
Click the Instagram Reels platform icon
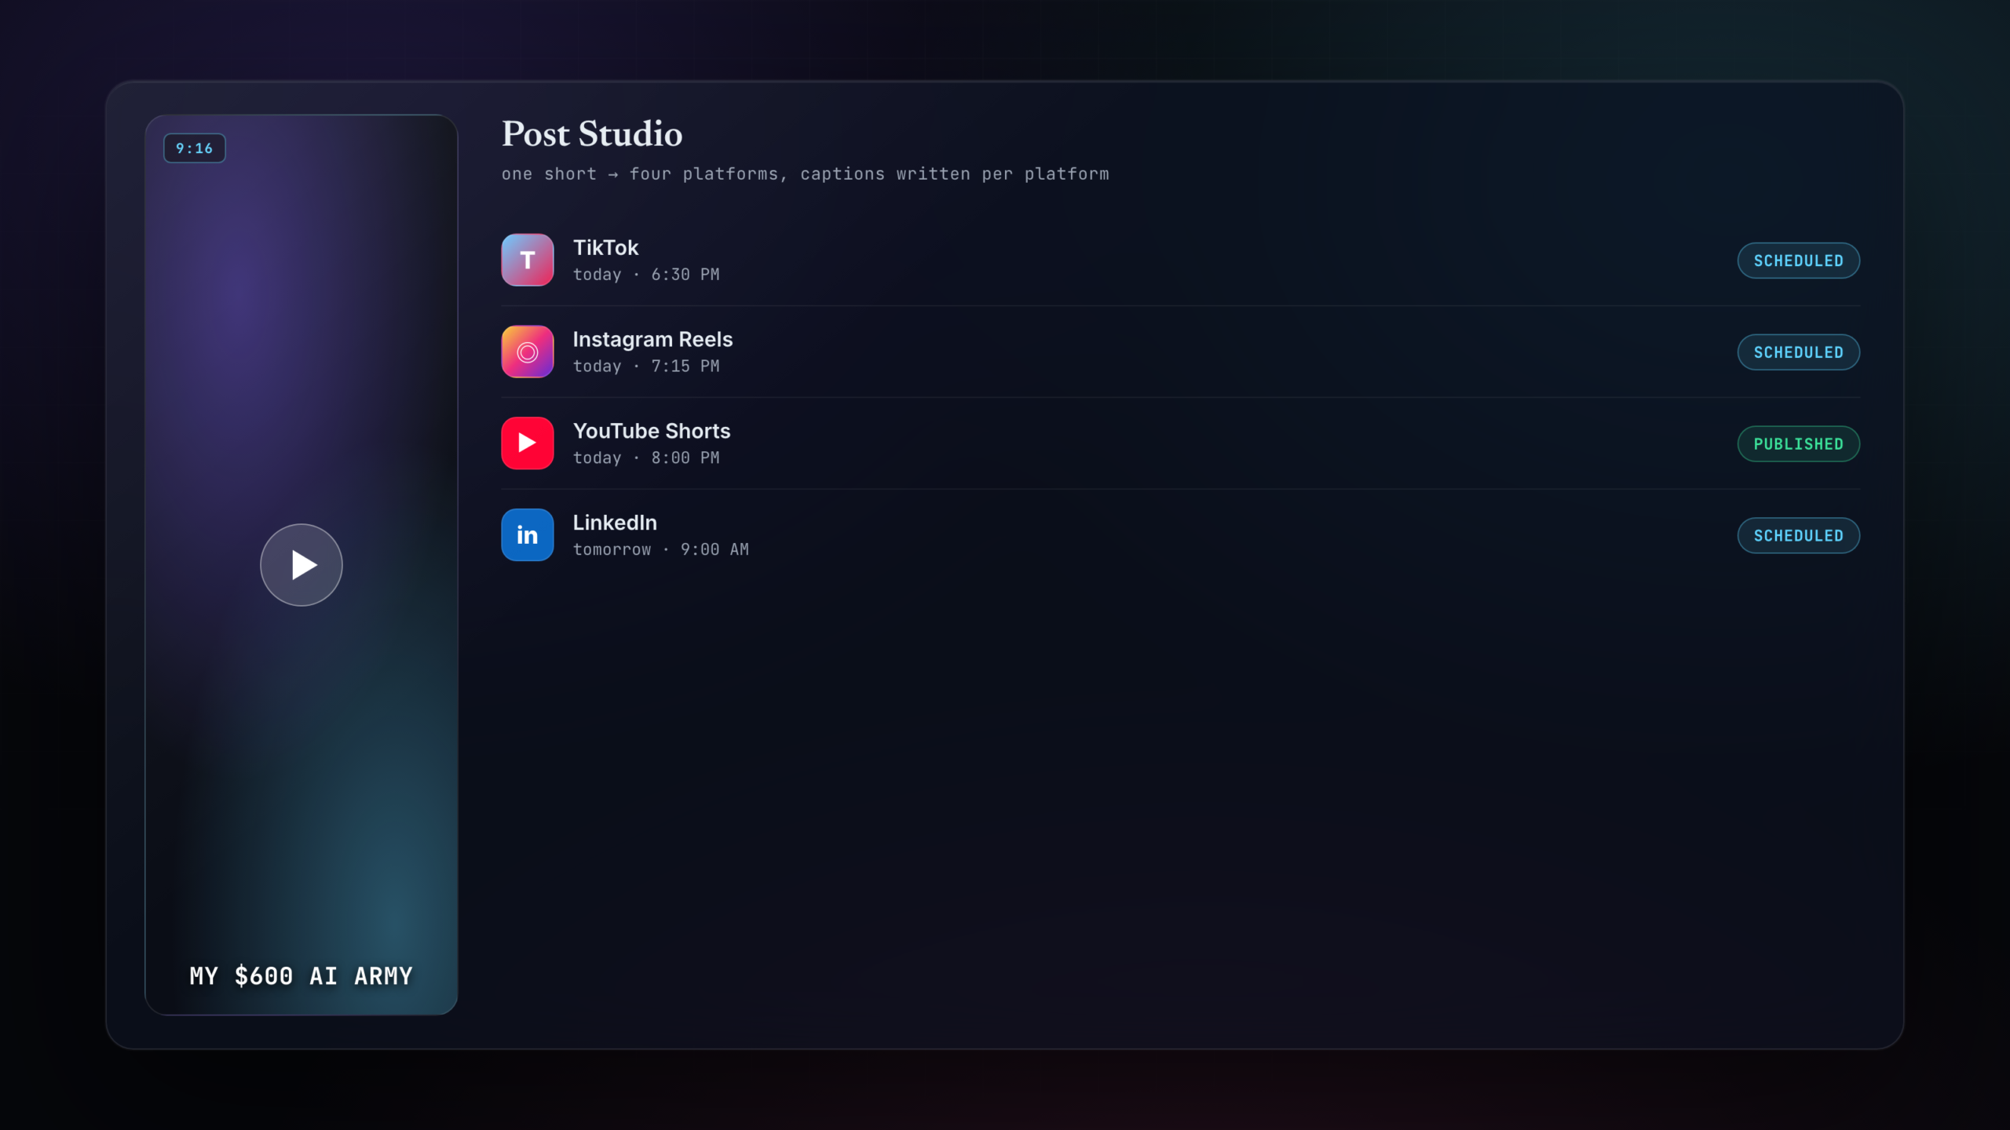pos(528,352)
